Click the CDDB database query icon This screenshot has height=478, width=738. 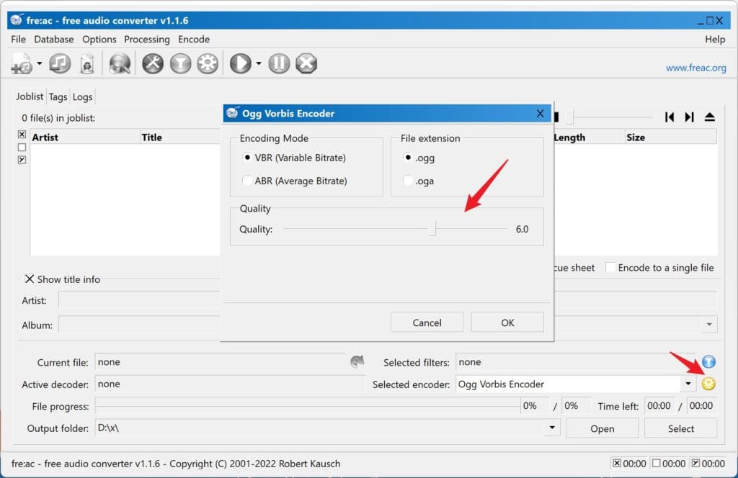click(120, 63)
